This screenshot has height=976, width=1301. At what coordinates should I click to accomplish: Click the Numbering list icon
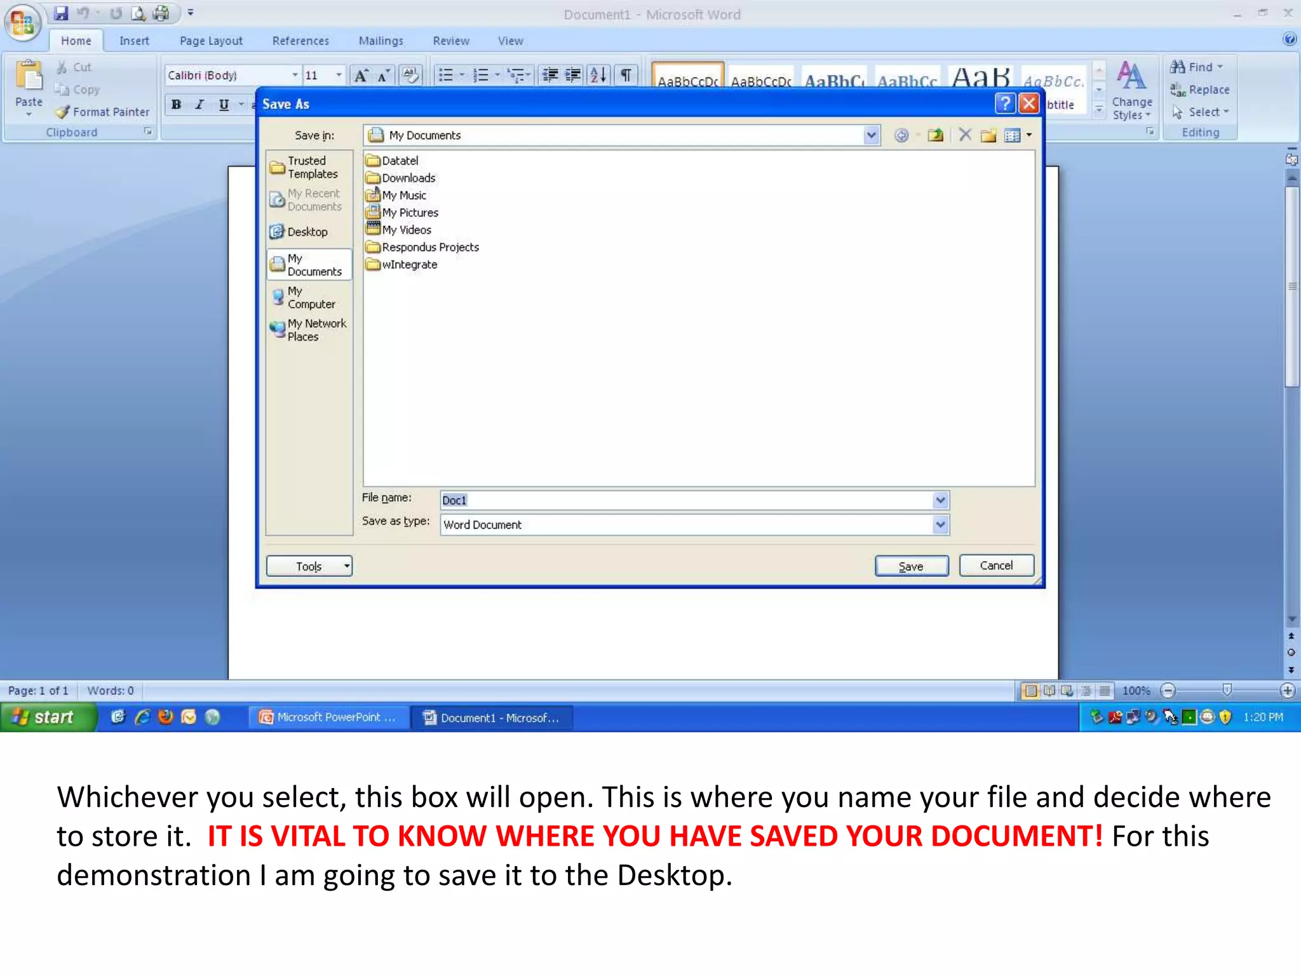(x=482, y=76)
